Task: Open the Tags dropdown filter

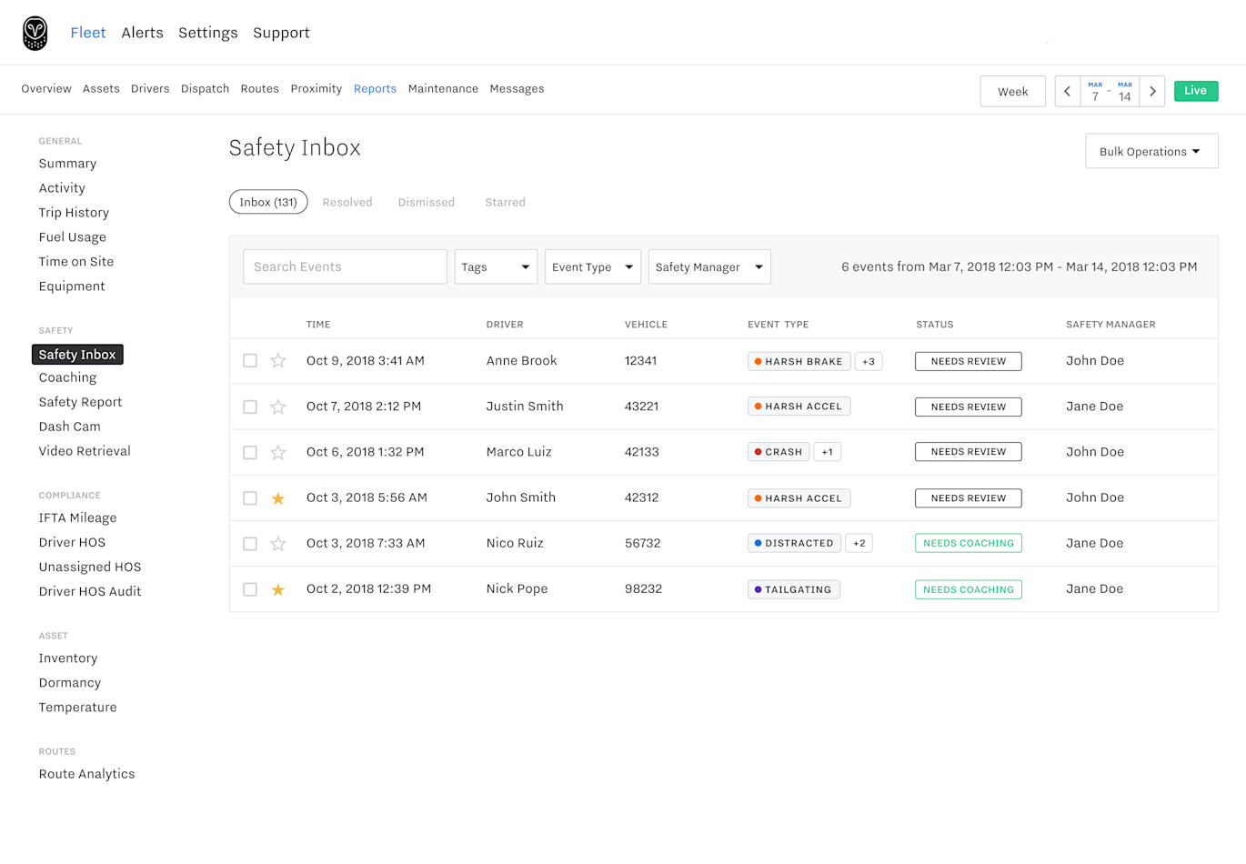Action: pos(496,266)
